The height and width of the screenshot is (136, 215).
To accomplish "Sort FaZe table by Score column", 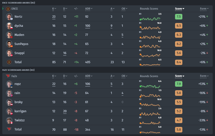I will pyautogui.click(x=180, y=76).
